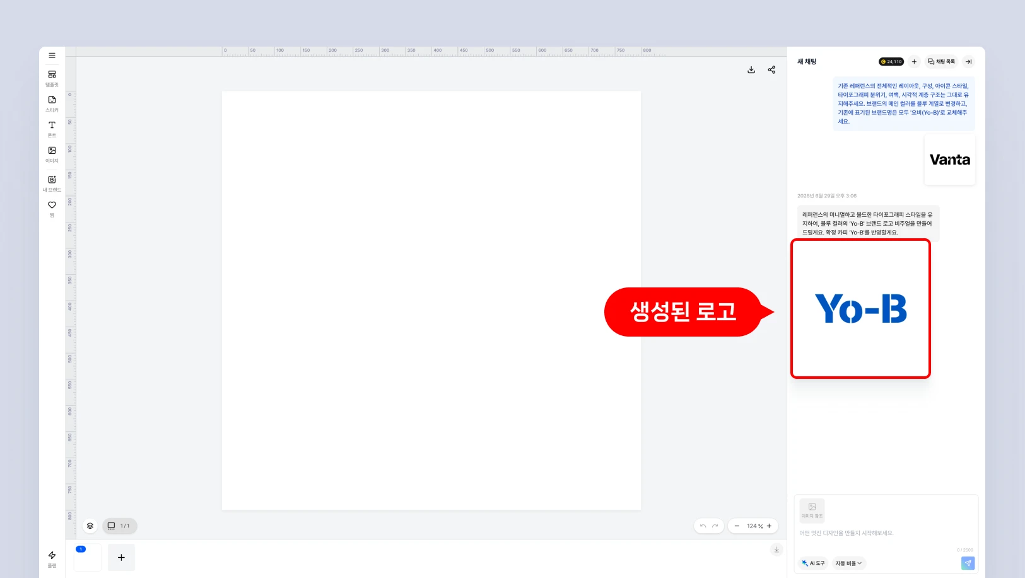Open the AI 도구 tools button
This screenshot has height=578, width=1025.
813,563
